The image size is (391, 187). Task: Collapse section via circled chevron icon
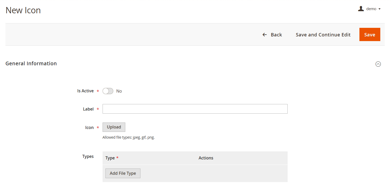tap(378, 64)
